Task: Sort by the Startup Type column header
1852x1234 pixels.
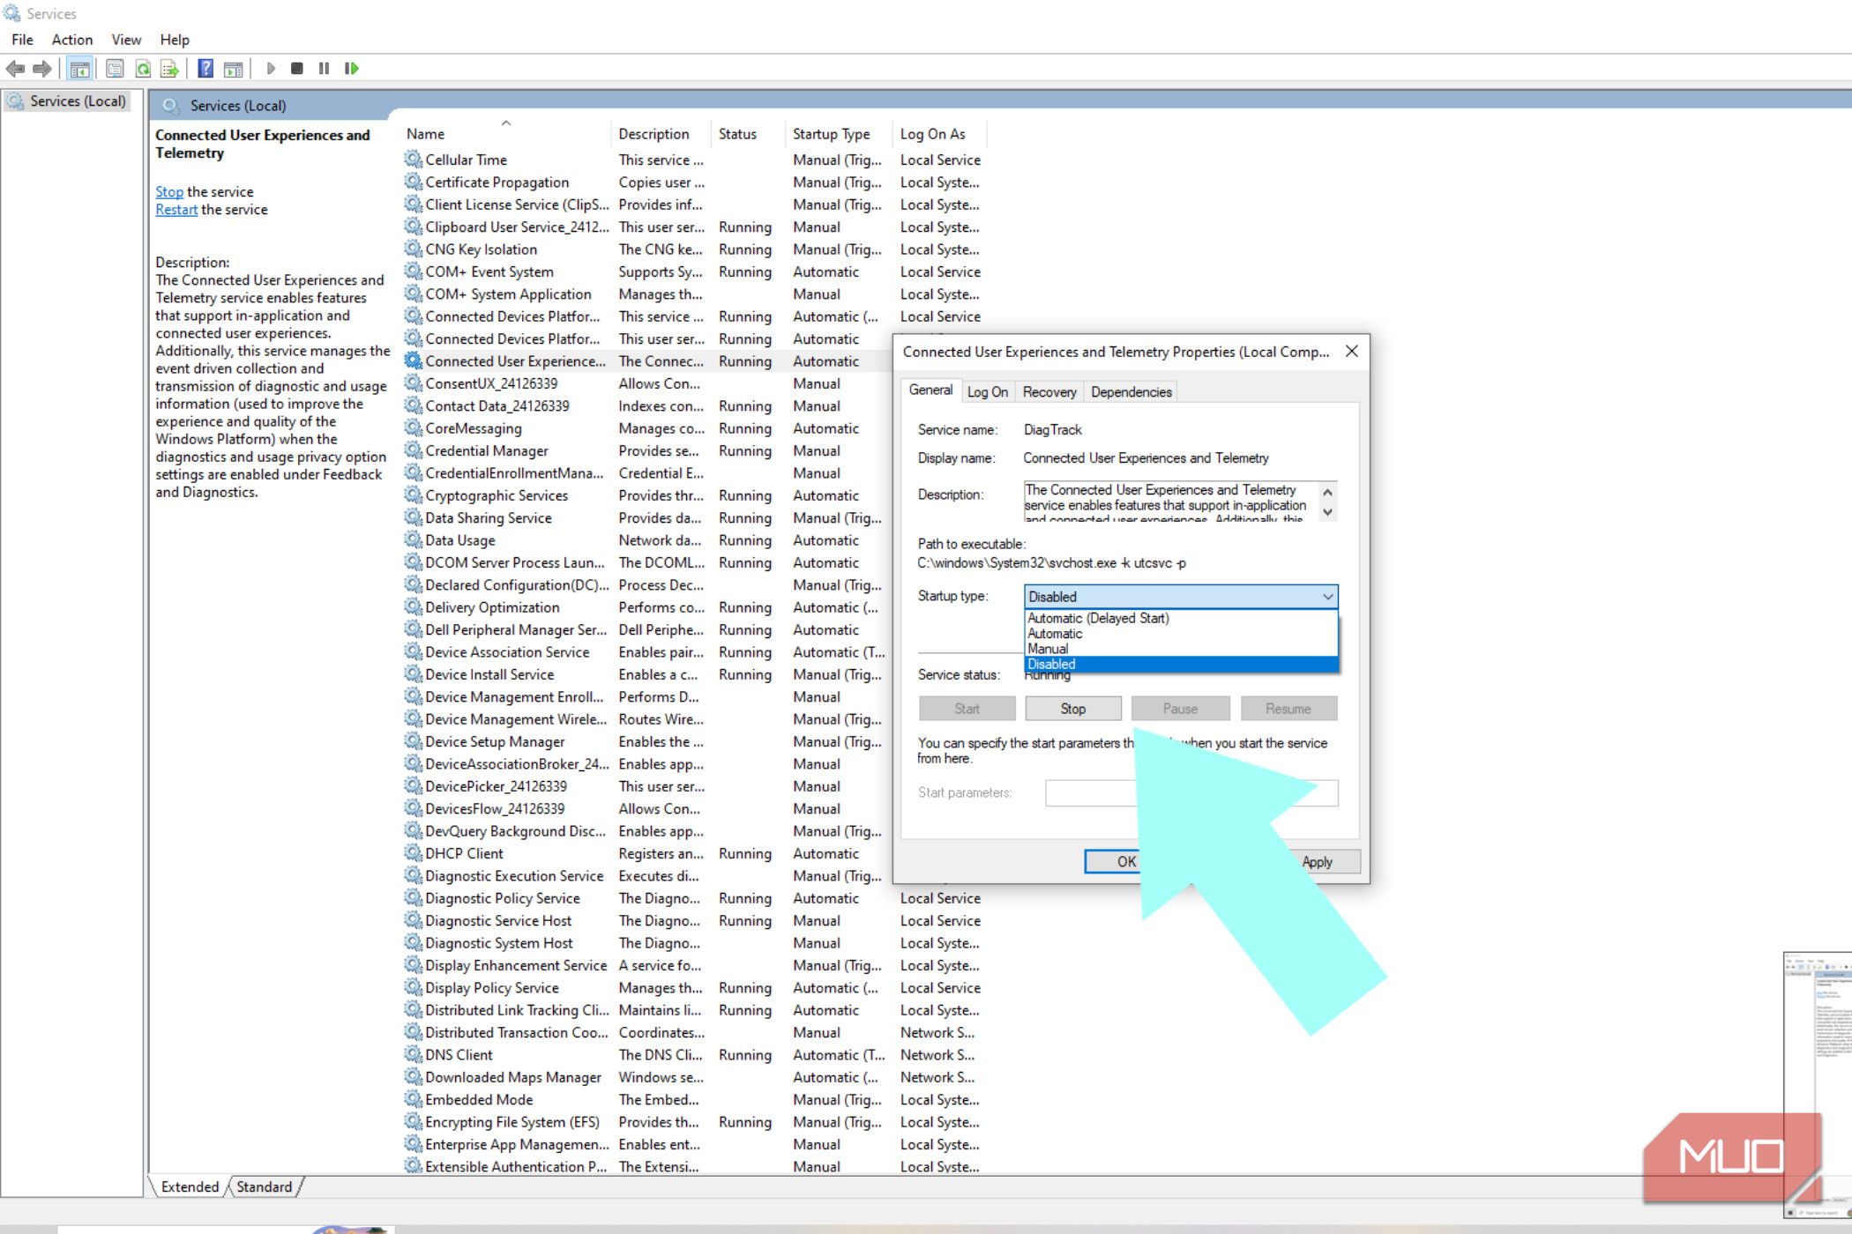Action: [x=839, y=134]
